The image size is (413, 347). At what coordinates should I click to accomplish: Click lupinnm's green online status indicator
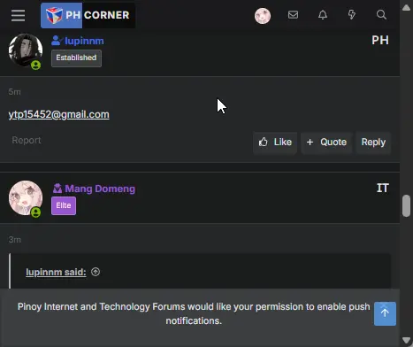coord(36,65)
